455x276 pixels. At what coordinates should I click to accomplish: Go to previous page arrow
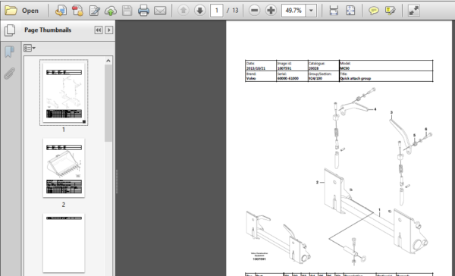point(183,11)
